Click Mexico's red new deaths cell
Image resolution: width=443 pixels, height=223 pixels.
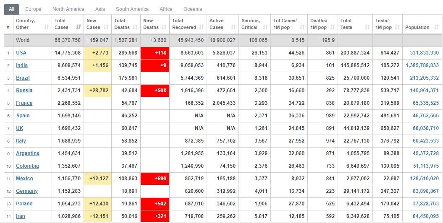click(155, 179)
